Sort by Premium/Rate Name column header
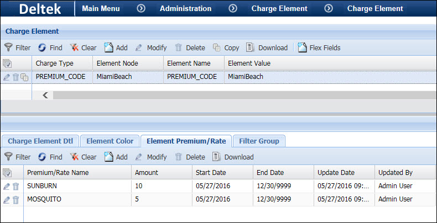The height and width of the screenshot is (223, 437). (x=58, y=173)
